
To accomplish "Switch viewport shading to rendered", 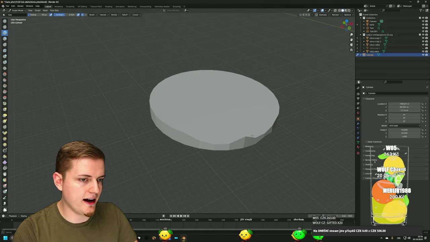I will [349, 10].
